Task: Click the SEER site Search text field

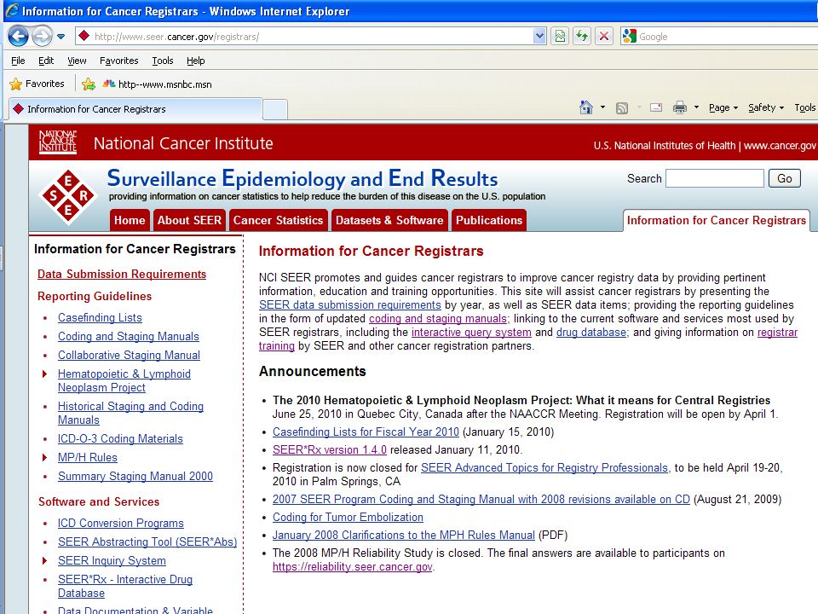Action: pyautogui.click(x=715, y=178)
